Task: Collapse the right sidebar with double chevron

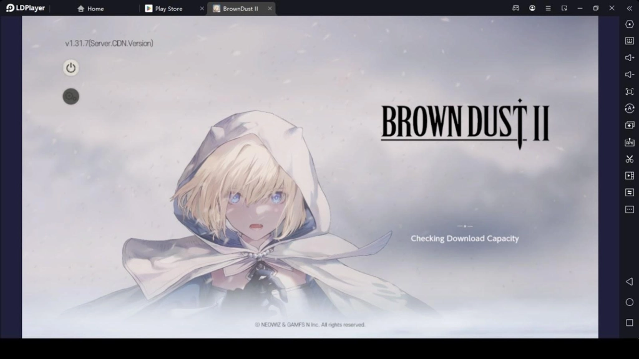Action: [630, 8]
